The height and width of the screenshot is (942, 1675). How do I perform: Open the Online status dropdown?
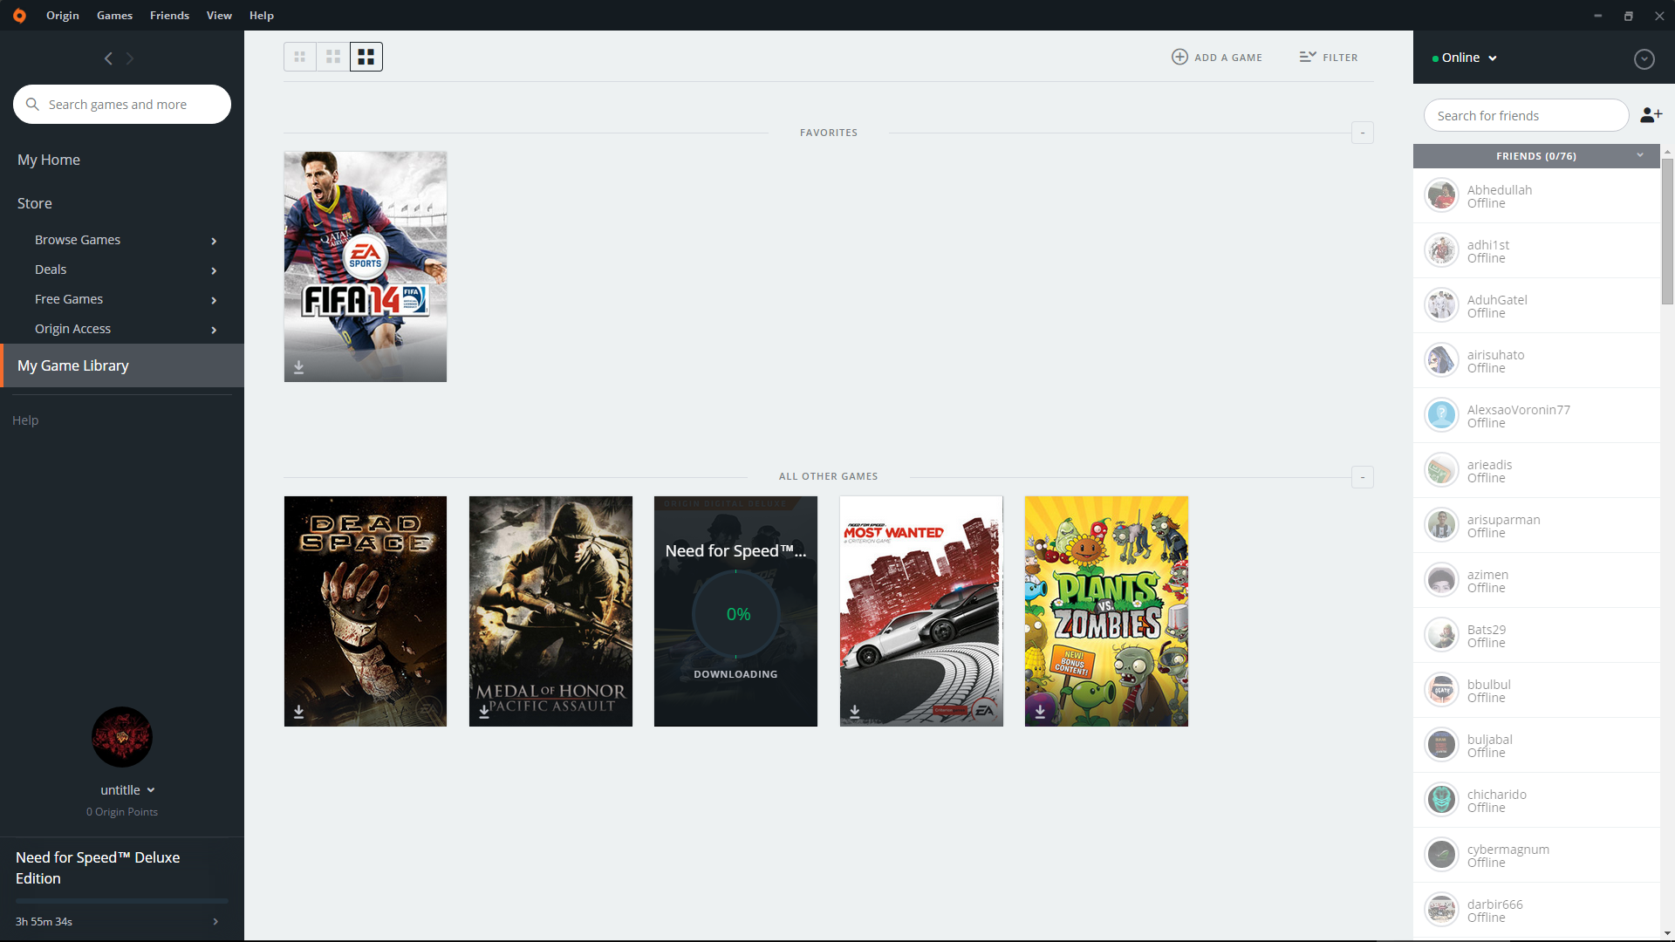click(x=1465, y=58)
